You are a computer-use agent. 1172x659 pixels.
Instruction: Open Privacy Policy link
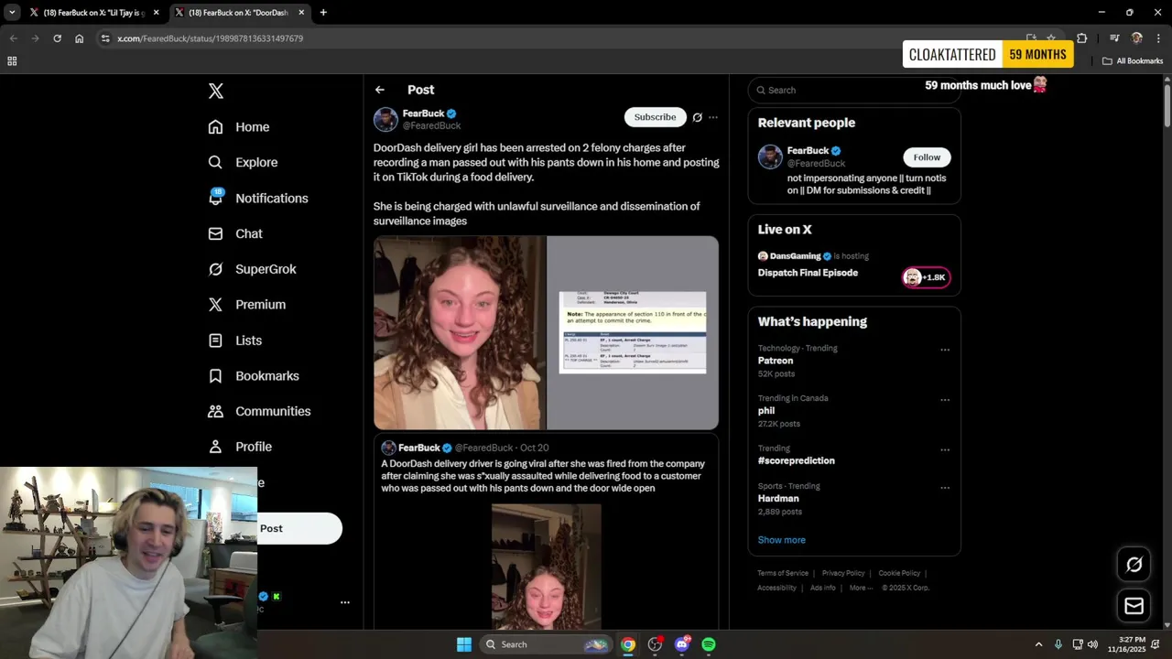coord(843,573)
